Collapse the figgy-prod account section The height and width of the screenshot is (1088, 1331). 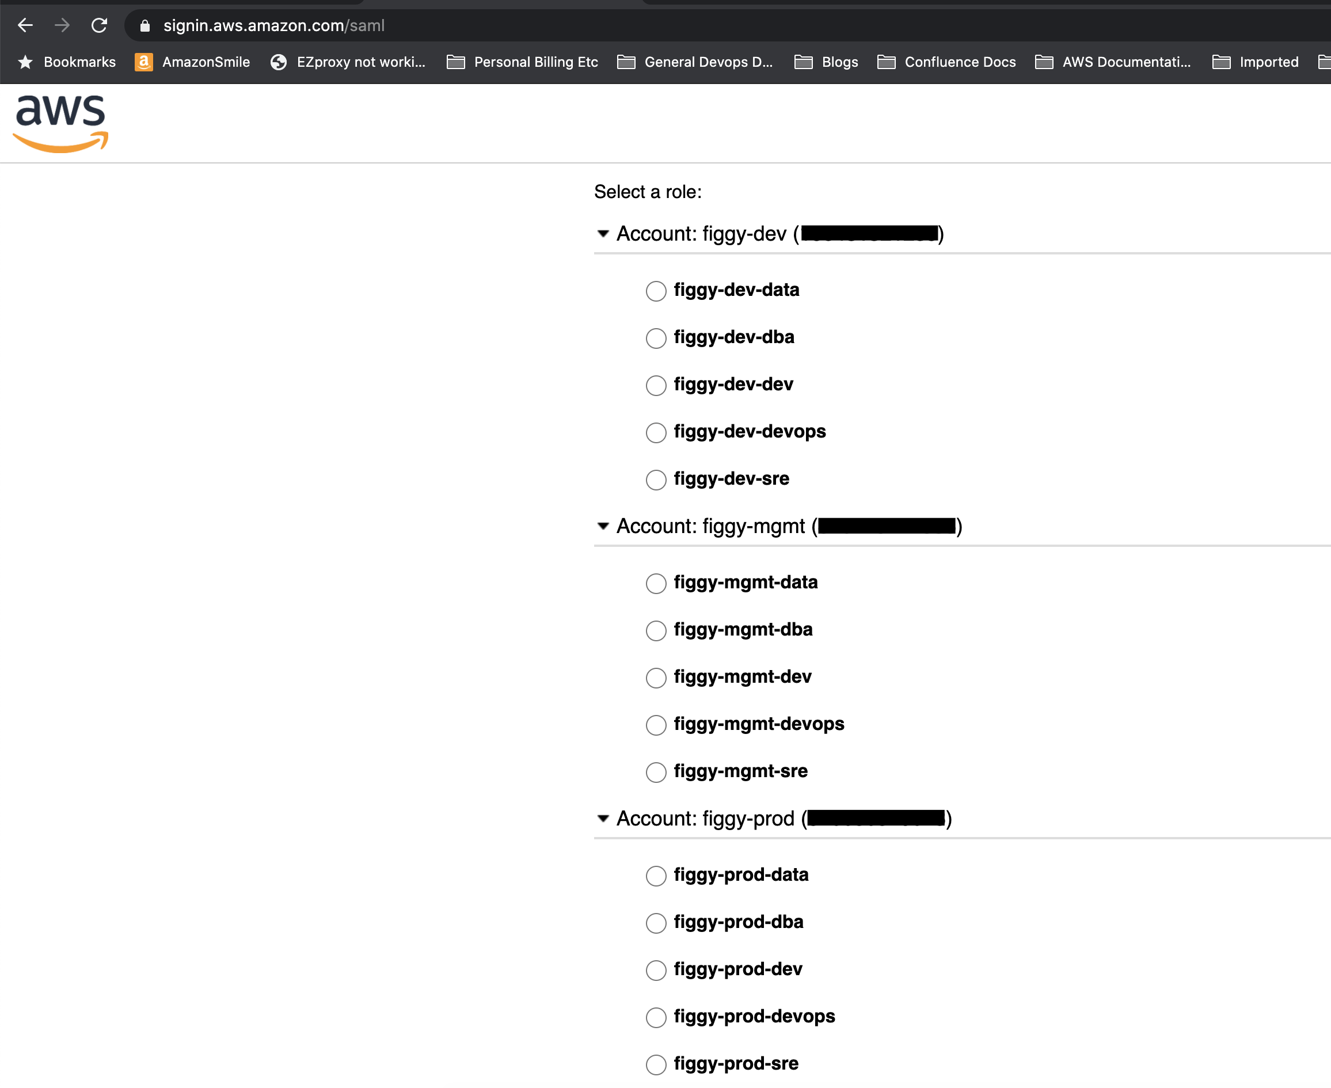tap(602, 818)
